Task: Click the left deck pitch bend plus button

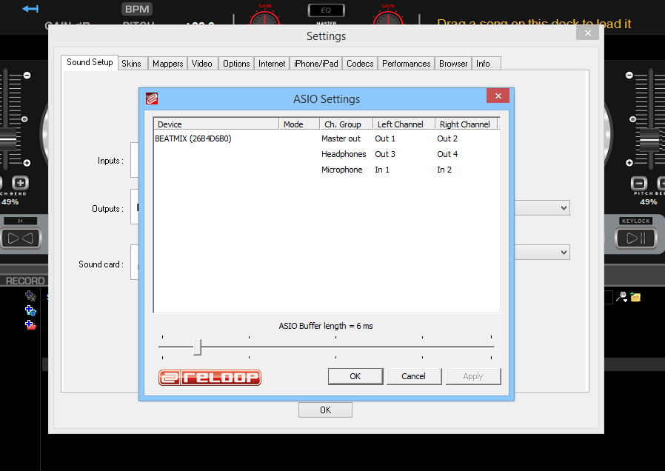Action: pyautogui.click(x=20, y=183)
